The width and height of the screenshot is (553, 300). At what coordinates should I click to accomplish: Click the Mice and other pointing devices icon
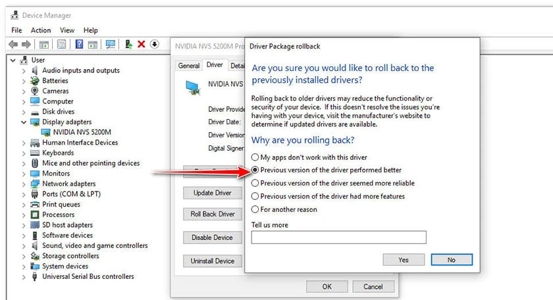tap(34, 163)
